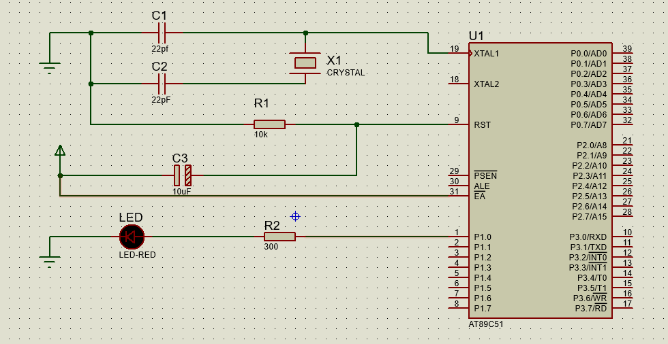
Task: Click the P0.3/AD3 pin name
Action: click(589, 84)
